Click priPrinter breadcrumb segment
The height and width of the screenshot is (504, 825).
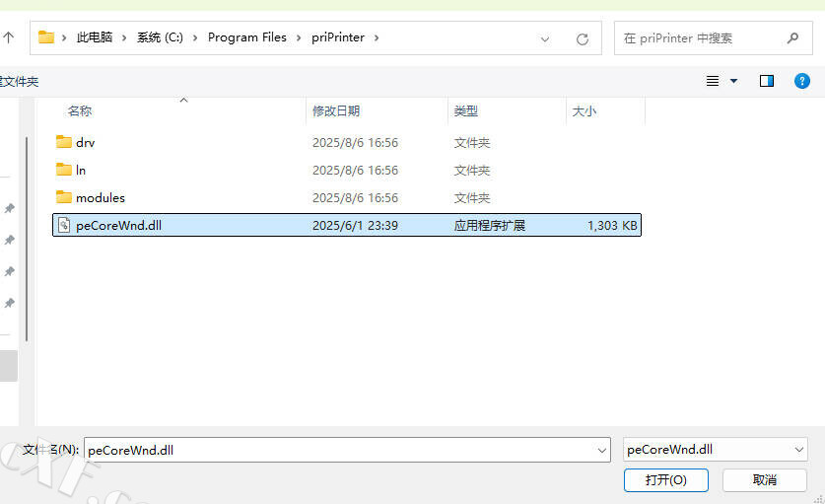pos(338,37)
